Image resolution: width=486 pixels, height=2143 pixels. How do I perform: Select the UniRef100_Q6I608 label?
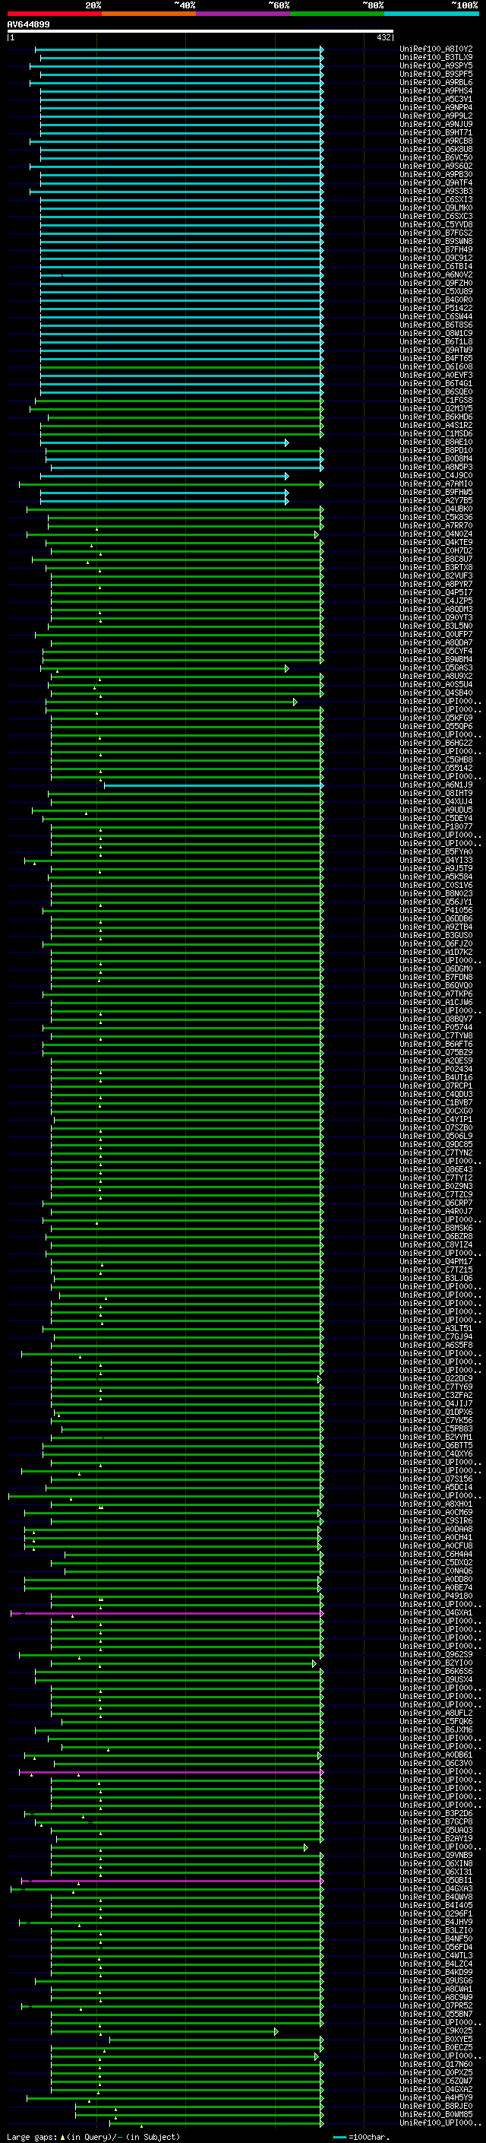point(436,367)
